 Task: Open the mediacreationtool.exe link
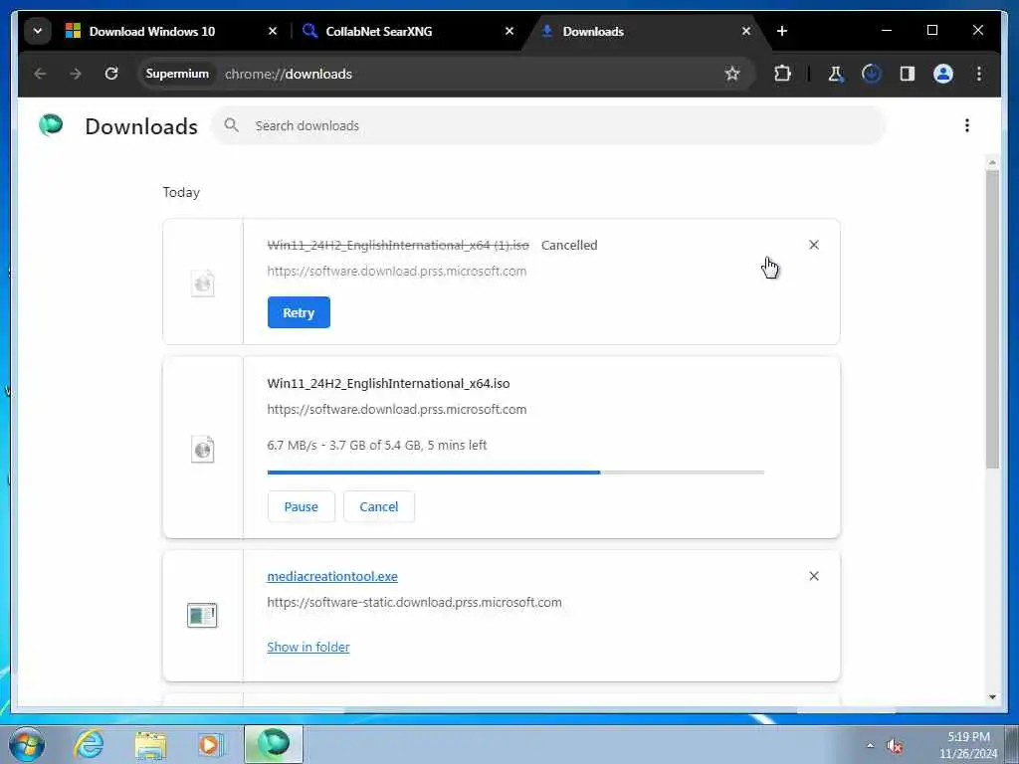332,576
